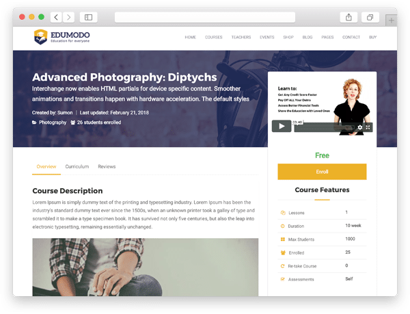This screenshot has height=314, width=410.
Task: Go back using browser back arrow
Action: pos(55,17)
